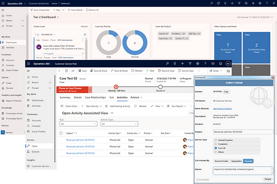
Task: Select Complaints service type radio
Action: coord(216,144)
